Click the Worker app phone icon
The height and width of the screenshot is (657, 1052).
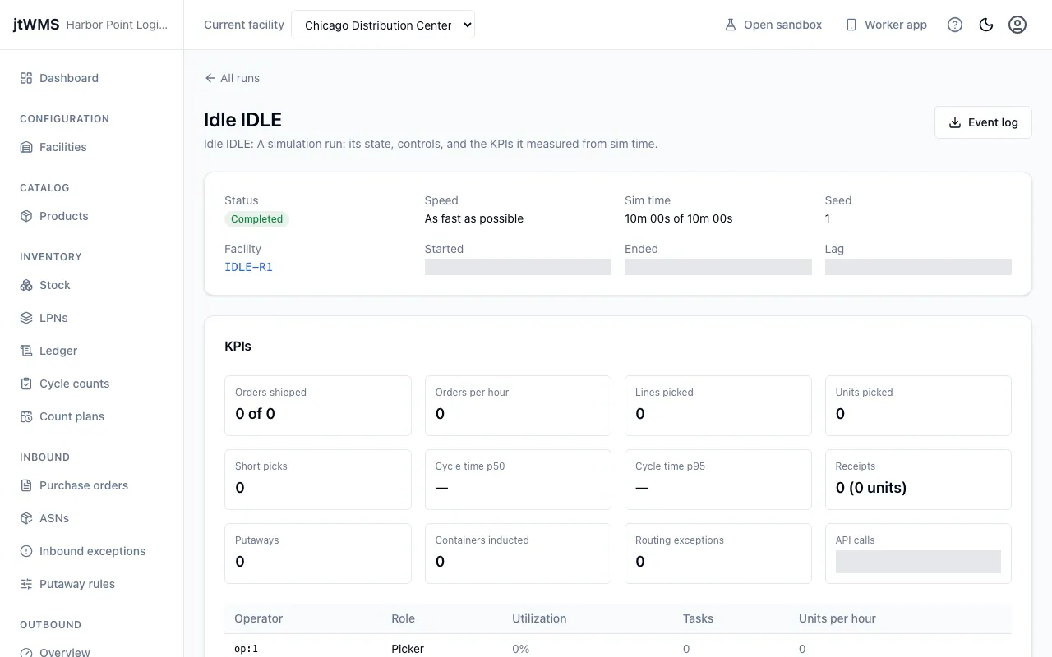click(851, 25)
